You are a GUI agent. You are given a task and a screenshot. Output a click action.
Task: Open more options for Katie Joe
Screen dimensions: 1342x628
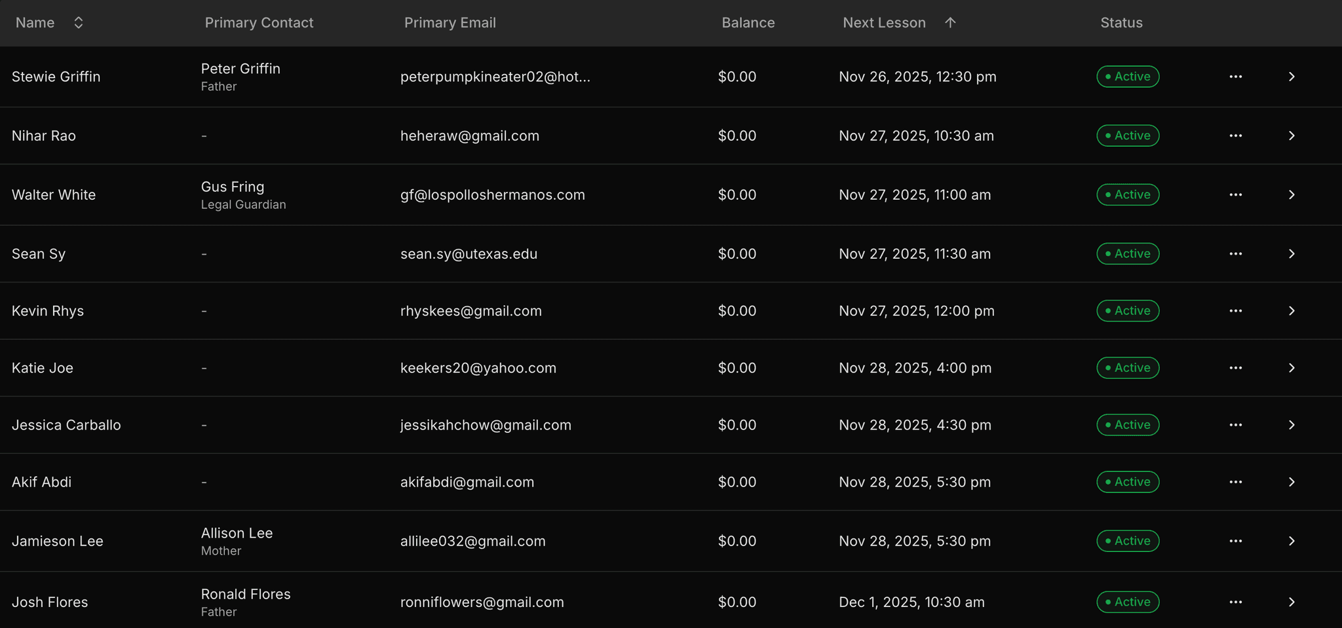tap(1235, 368)
